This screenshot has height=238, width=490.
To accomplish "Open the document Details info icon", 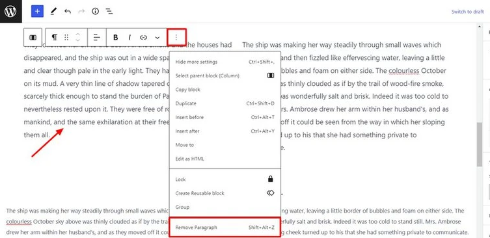I will click(x=95, y=12).
